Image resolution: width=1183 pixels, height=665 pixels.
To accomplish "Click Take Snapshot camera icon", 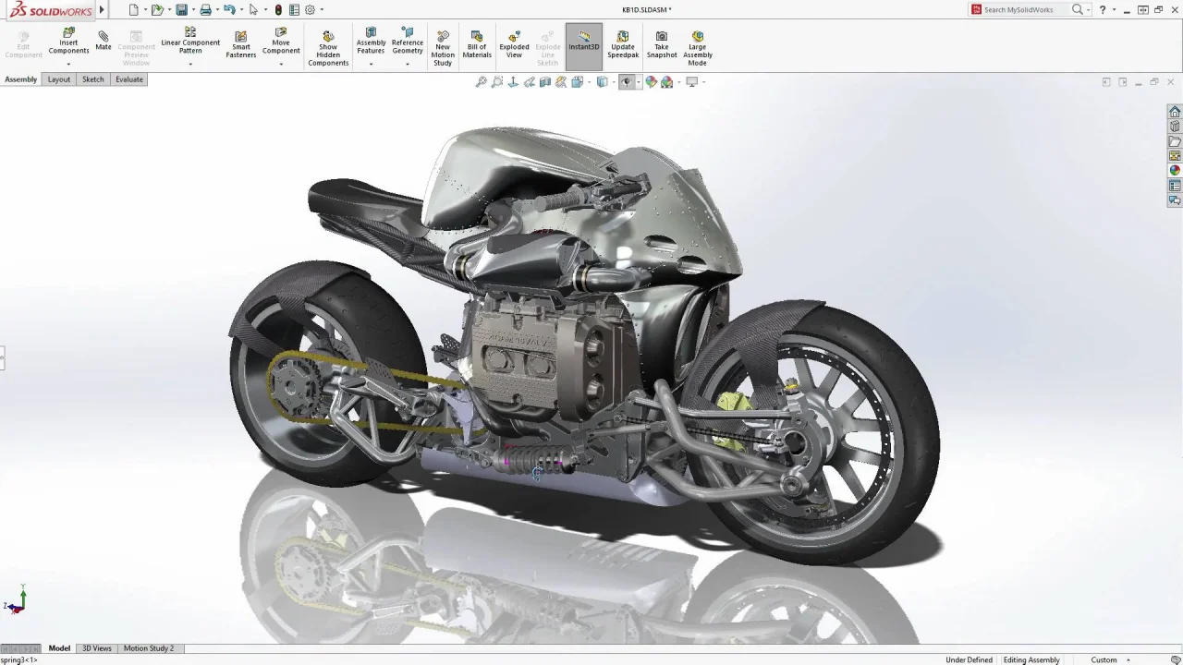I will 662,44.
